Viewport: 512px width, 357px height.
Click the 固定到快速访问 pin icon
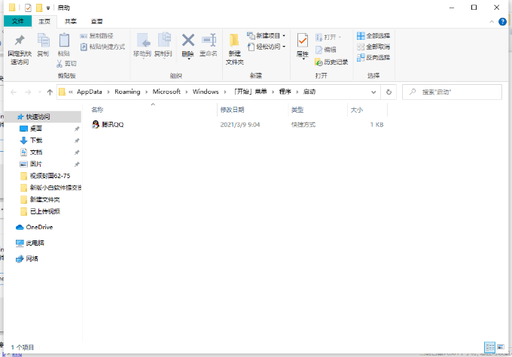click(x=19, y=42)
